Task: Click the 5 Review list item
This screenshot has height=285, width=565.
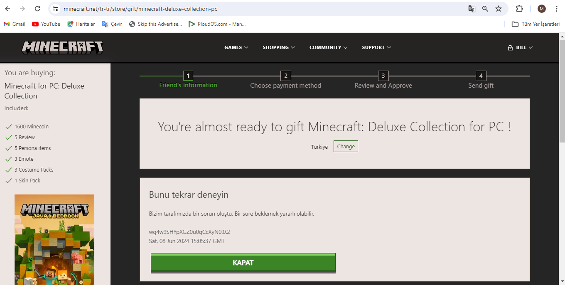Action: 25,137
